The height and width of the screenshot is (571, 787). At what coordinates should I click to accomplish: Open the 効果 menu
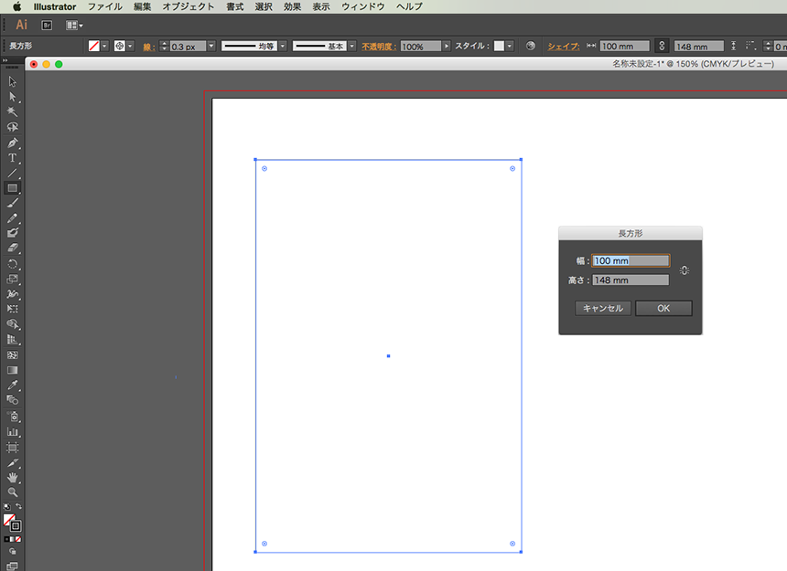pyautogui.click(x=292, y=6)
